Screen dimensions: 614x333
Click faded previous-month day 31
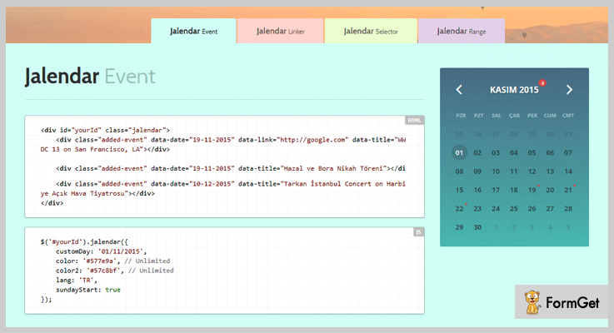pyautogui.click(x=568, y=134)
